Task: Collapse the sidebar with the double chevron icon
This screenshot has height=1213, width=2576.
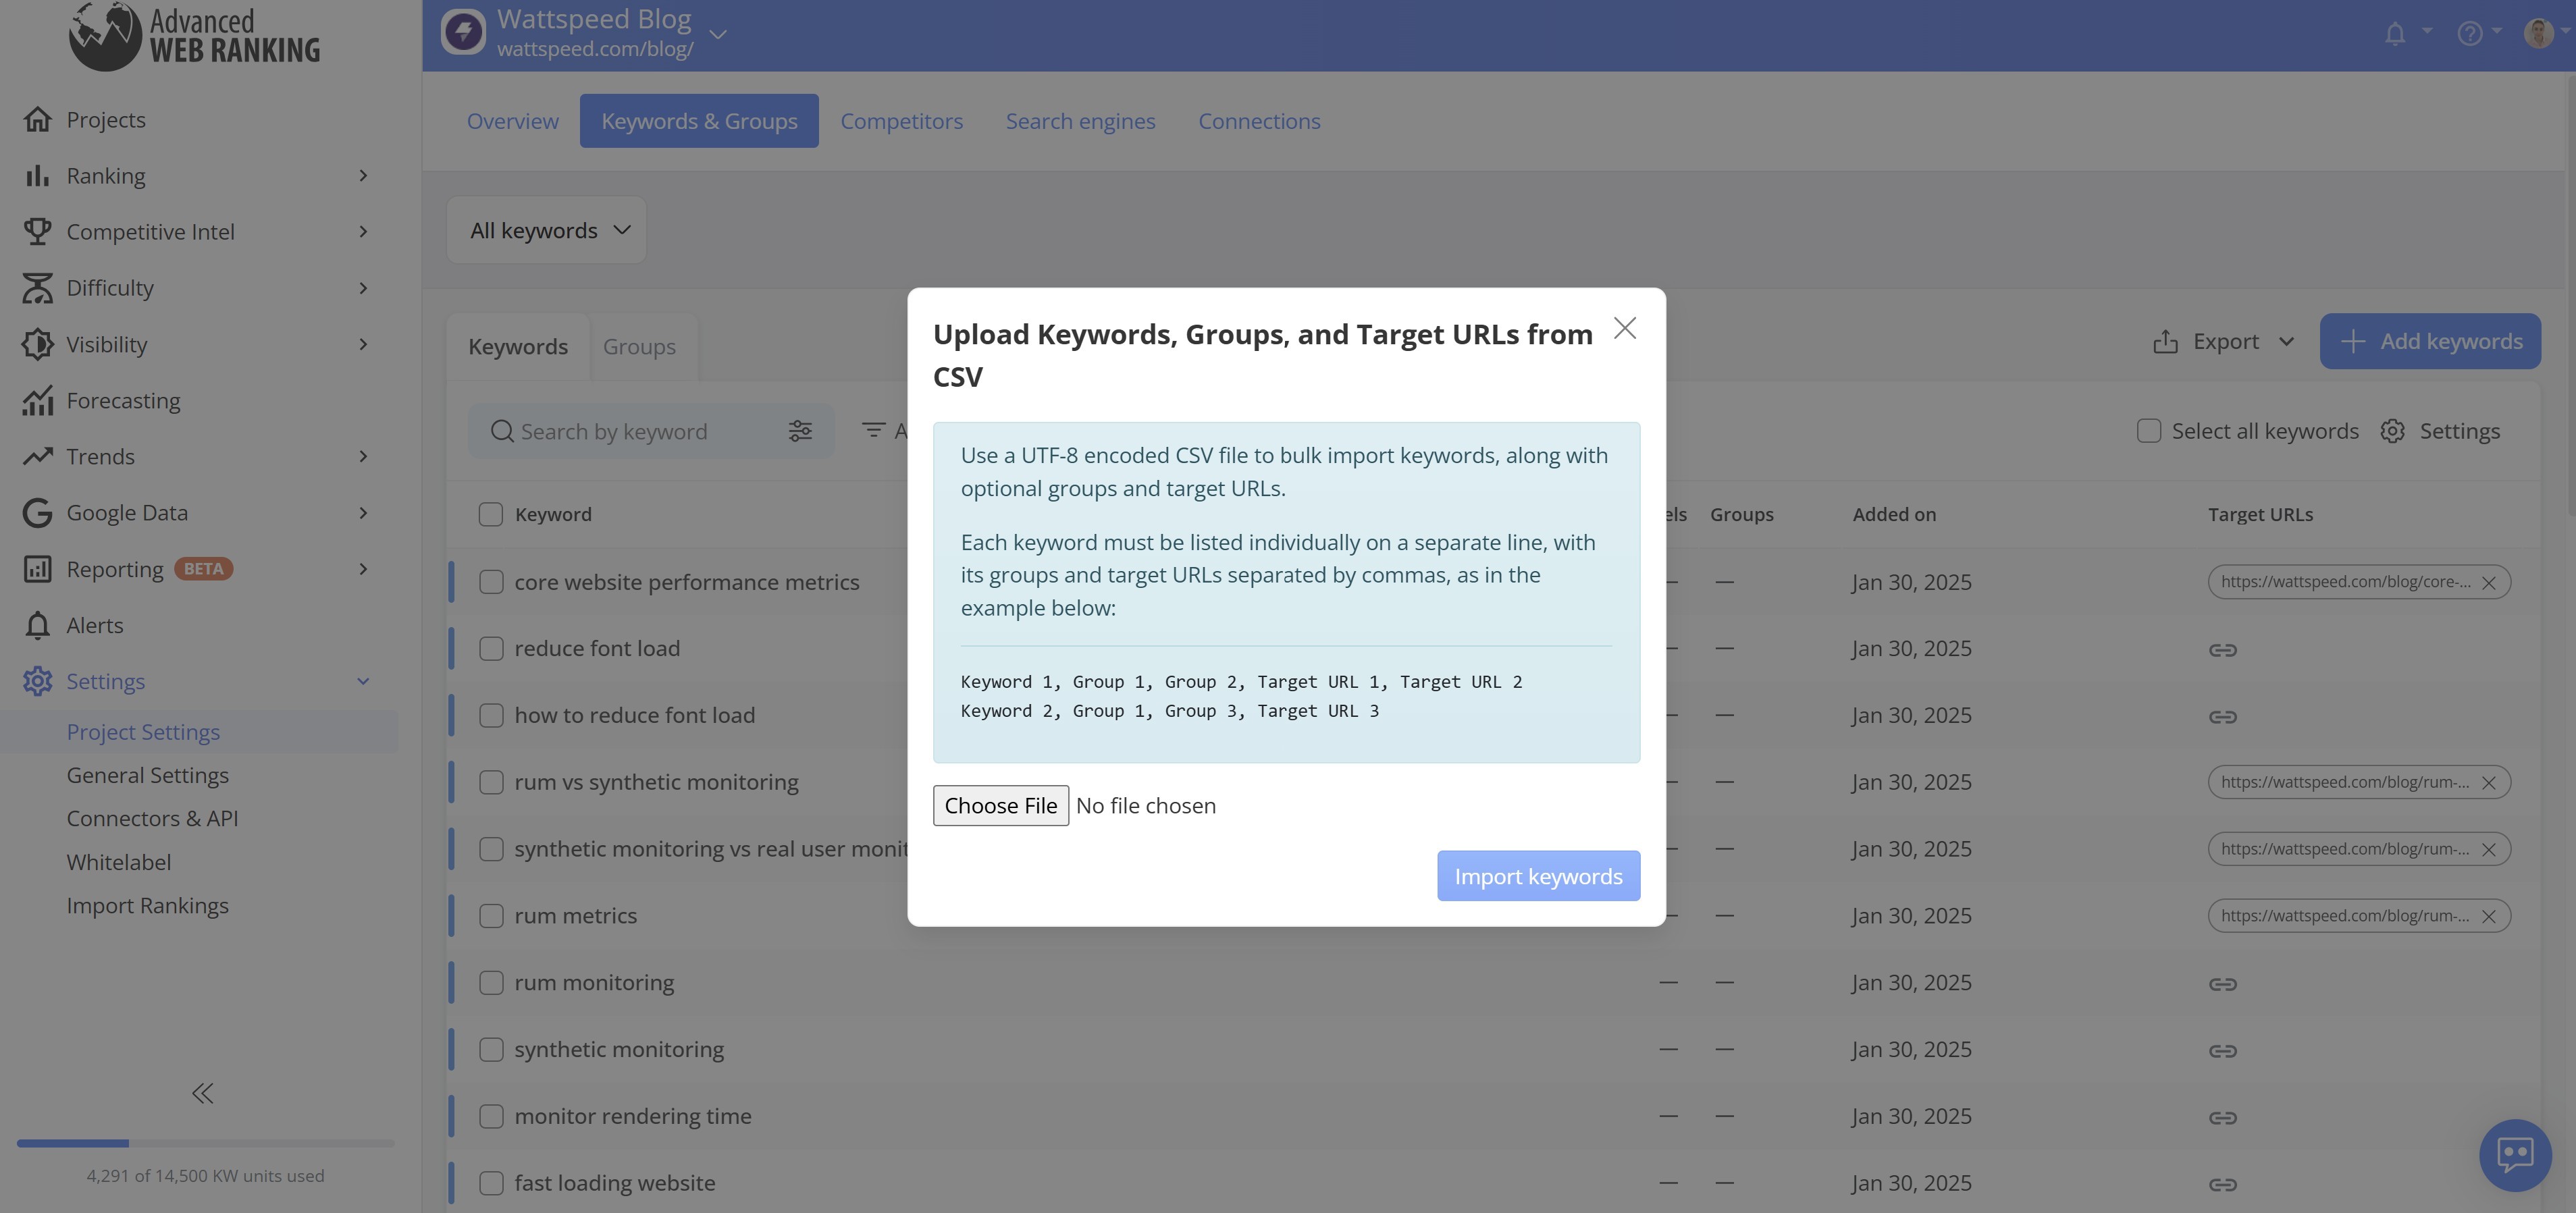Action: coord(202,1093)
